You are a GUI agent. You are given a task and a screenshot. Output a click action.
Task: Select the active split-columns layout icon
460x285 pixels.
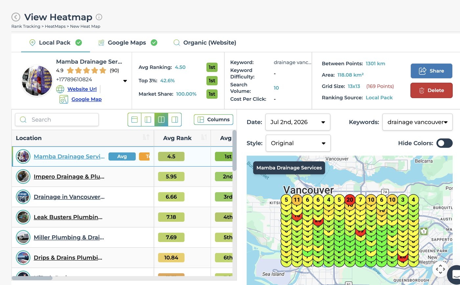pyautogui.click(x=161, y=120)
